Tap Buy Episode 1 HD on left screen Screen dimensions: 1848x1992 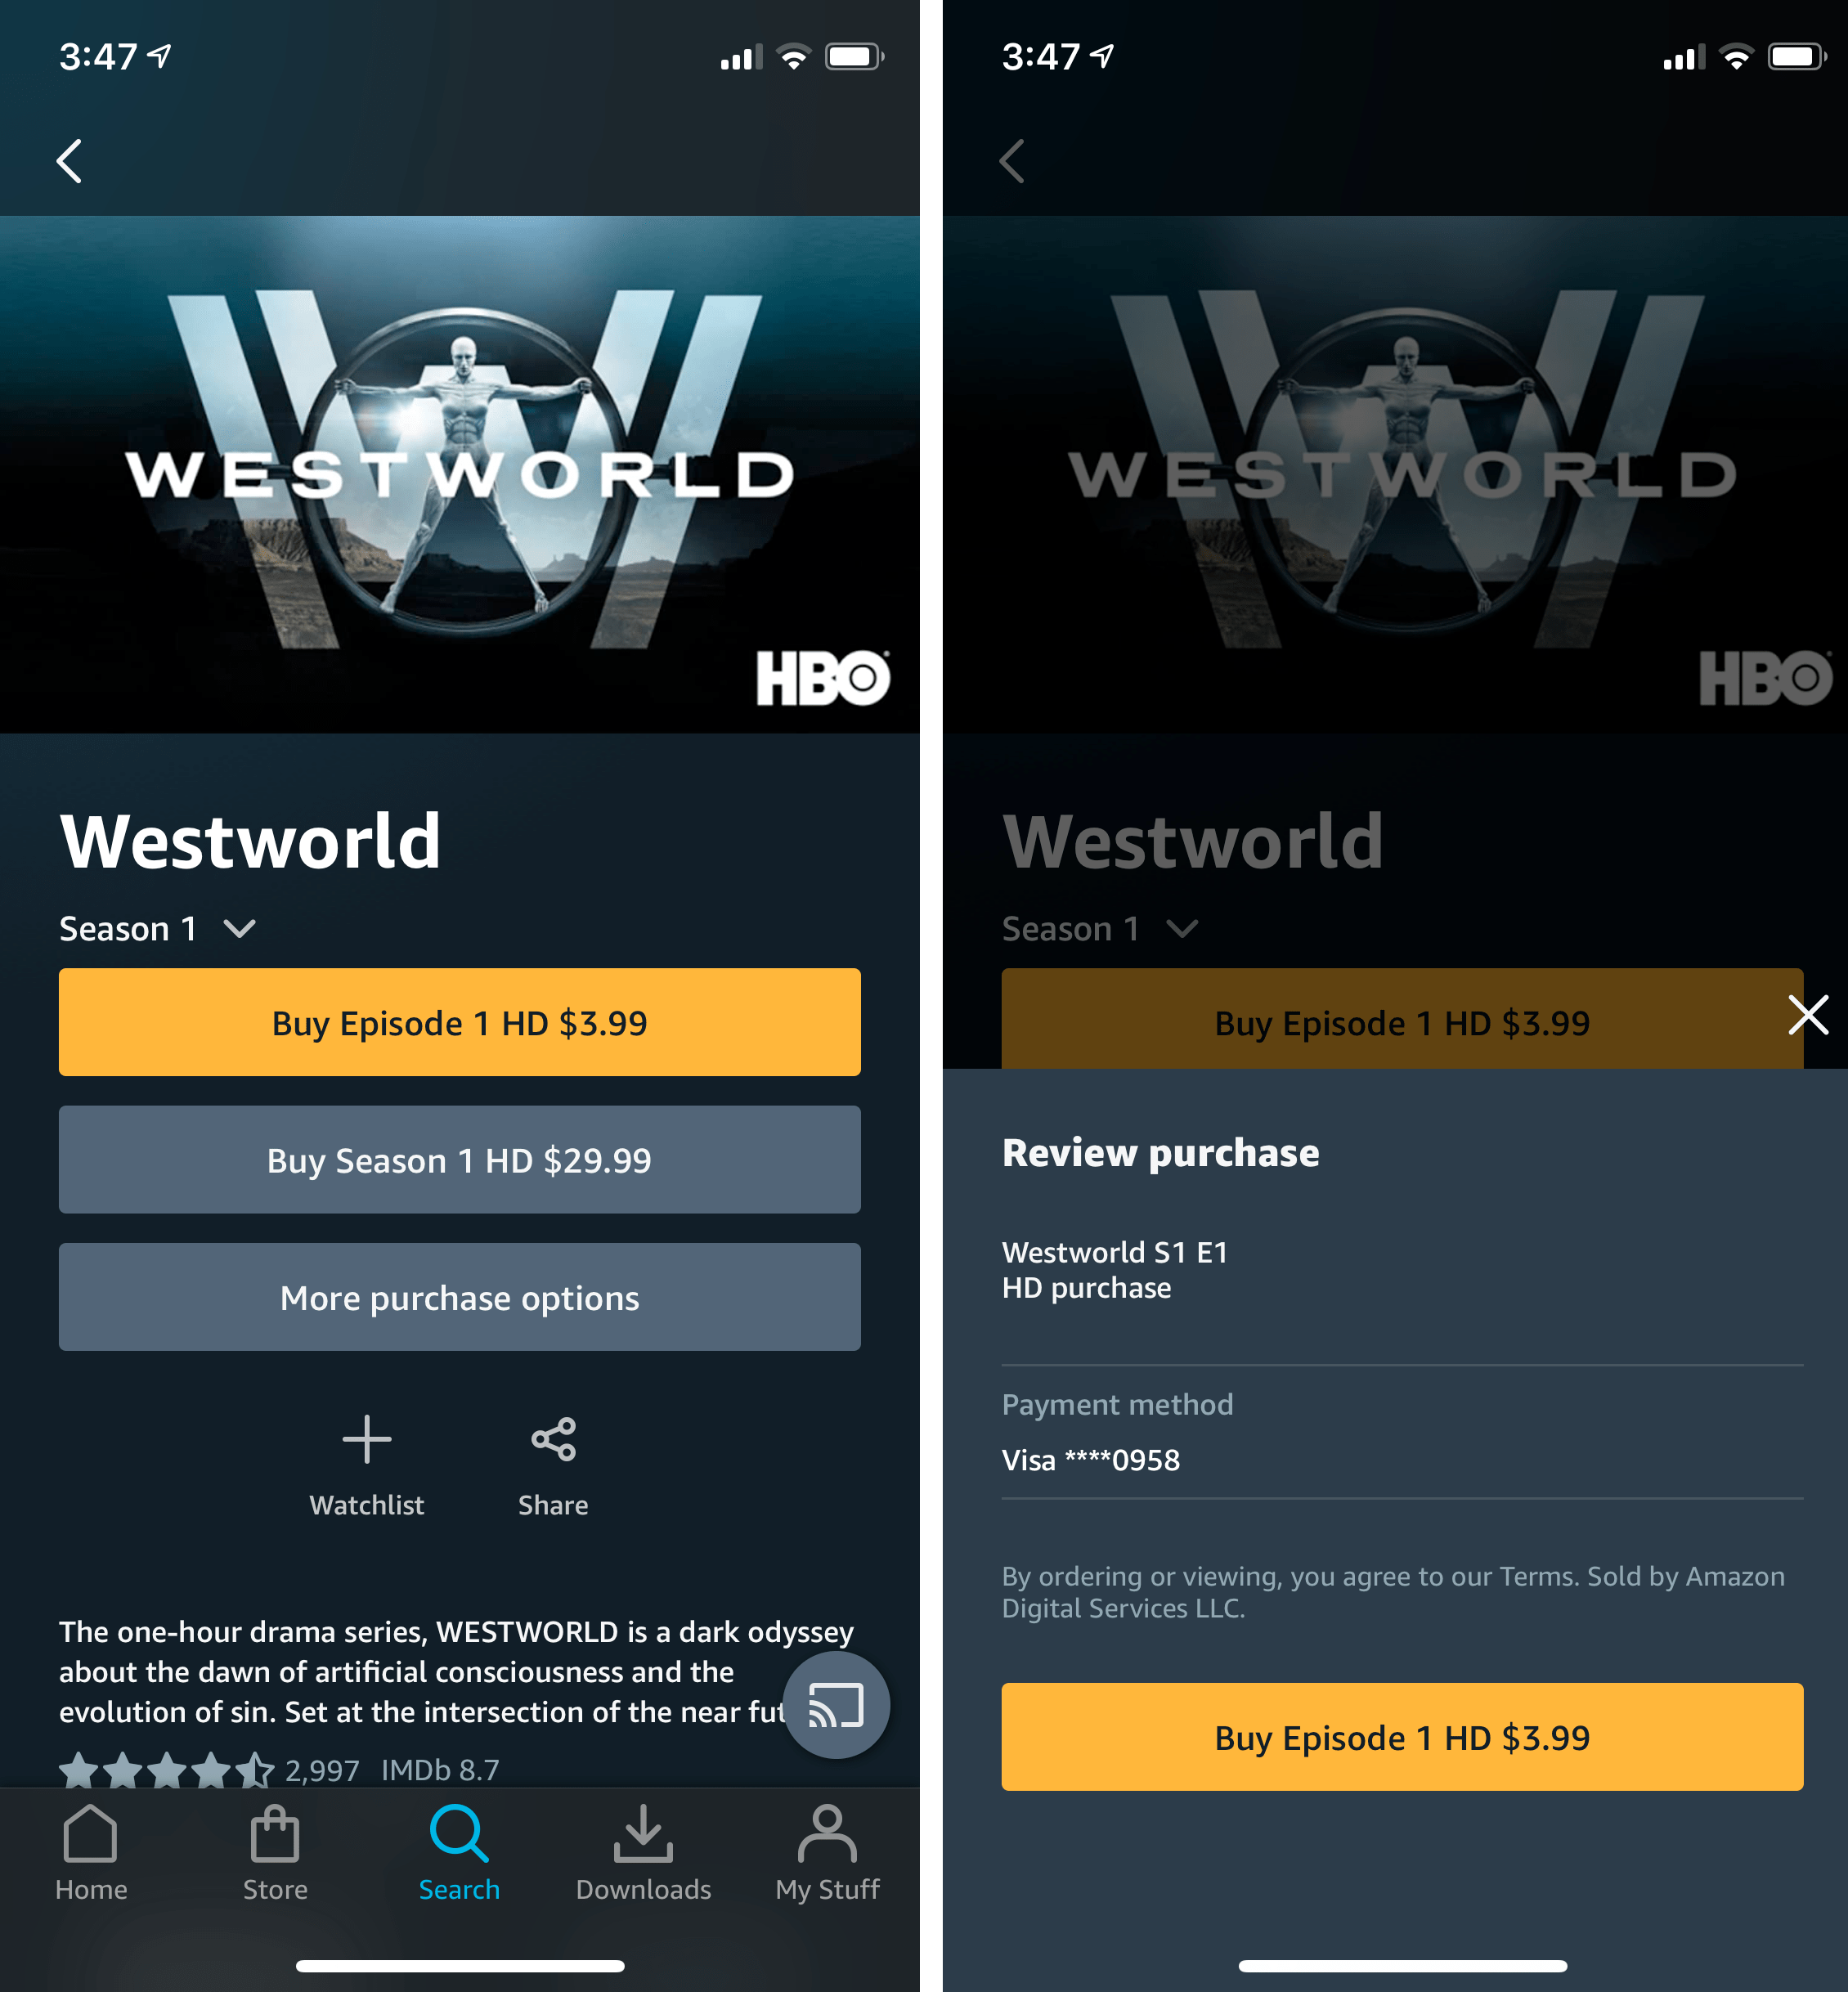(459, 1022)
